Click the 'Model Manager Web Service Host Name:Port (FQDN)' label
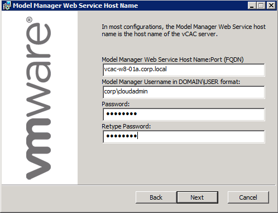Screen dimensions: 278x213 pos(172,60)
